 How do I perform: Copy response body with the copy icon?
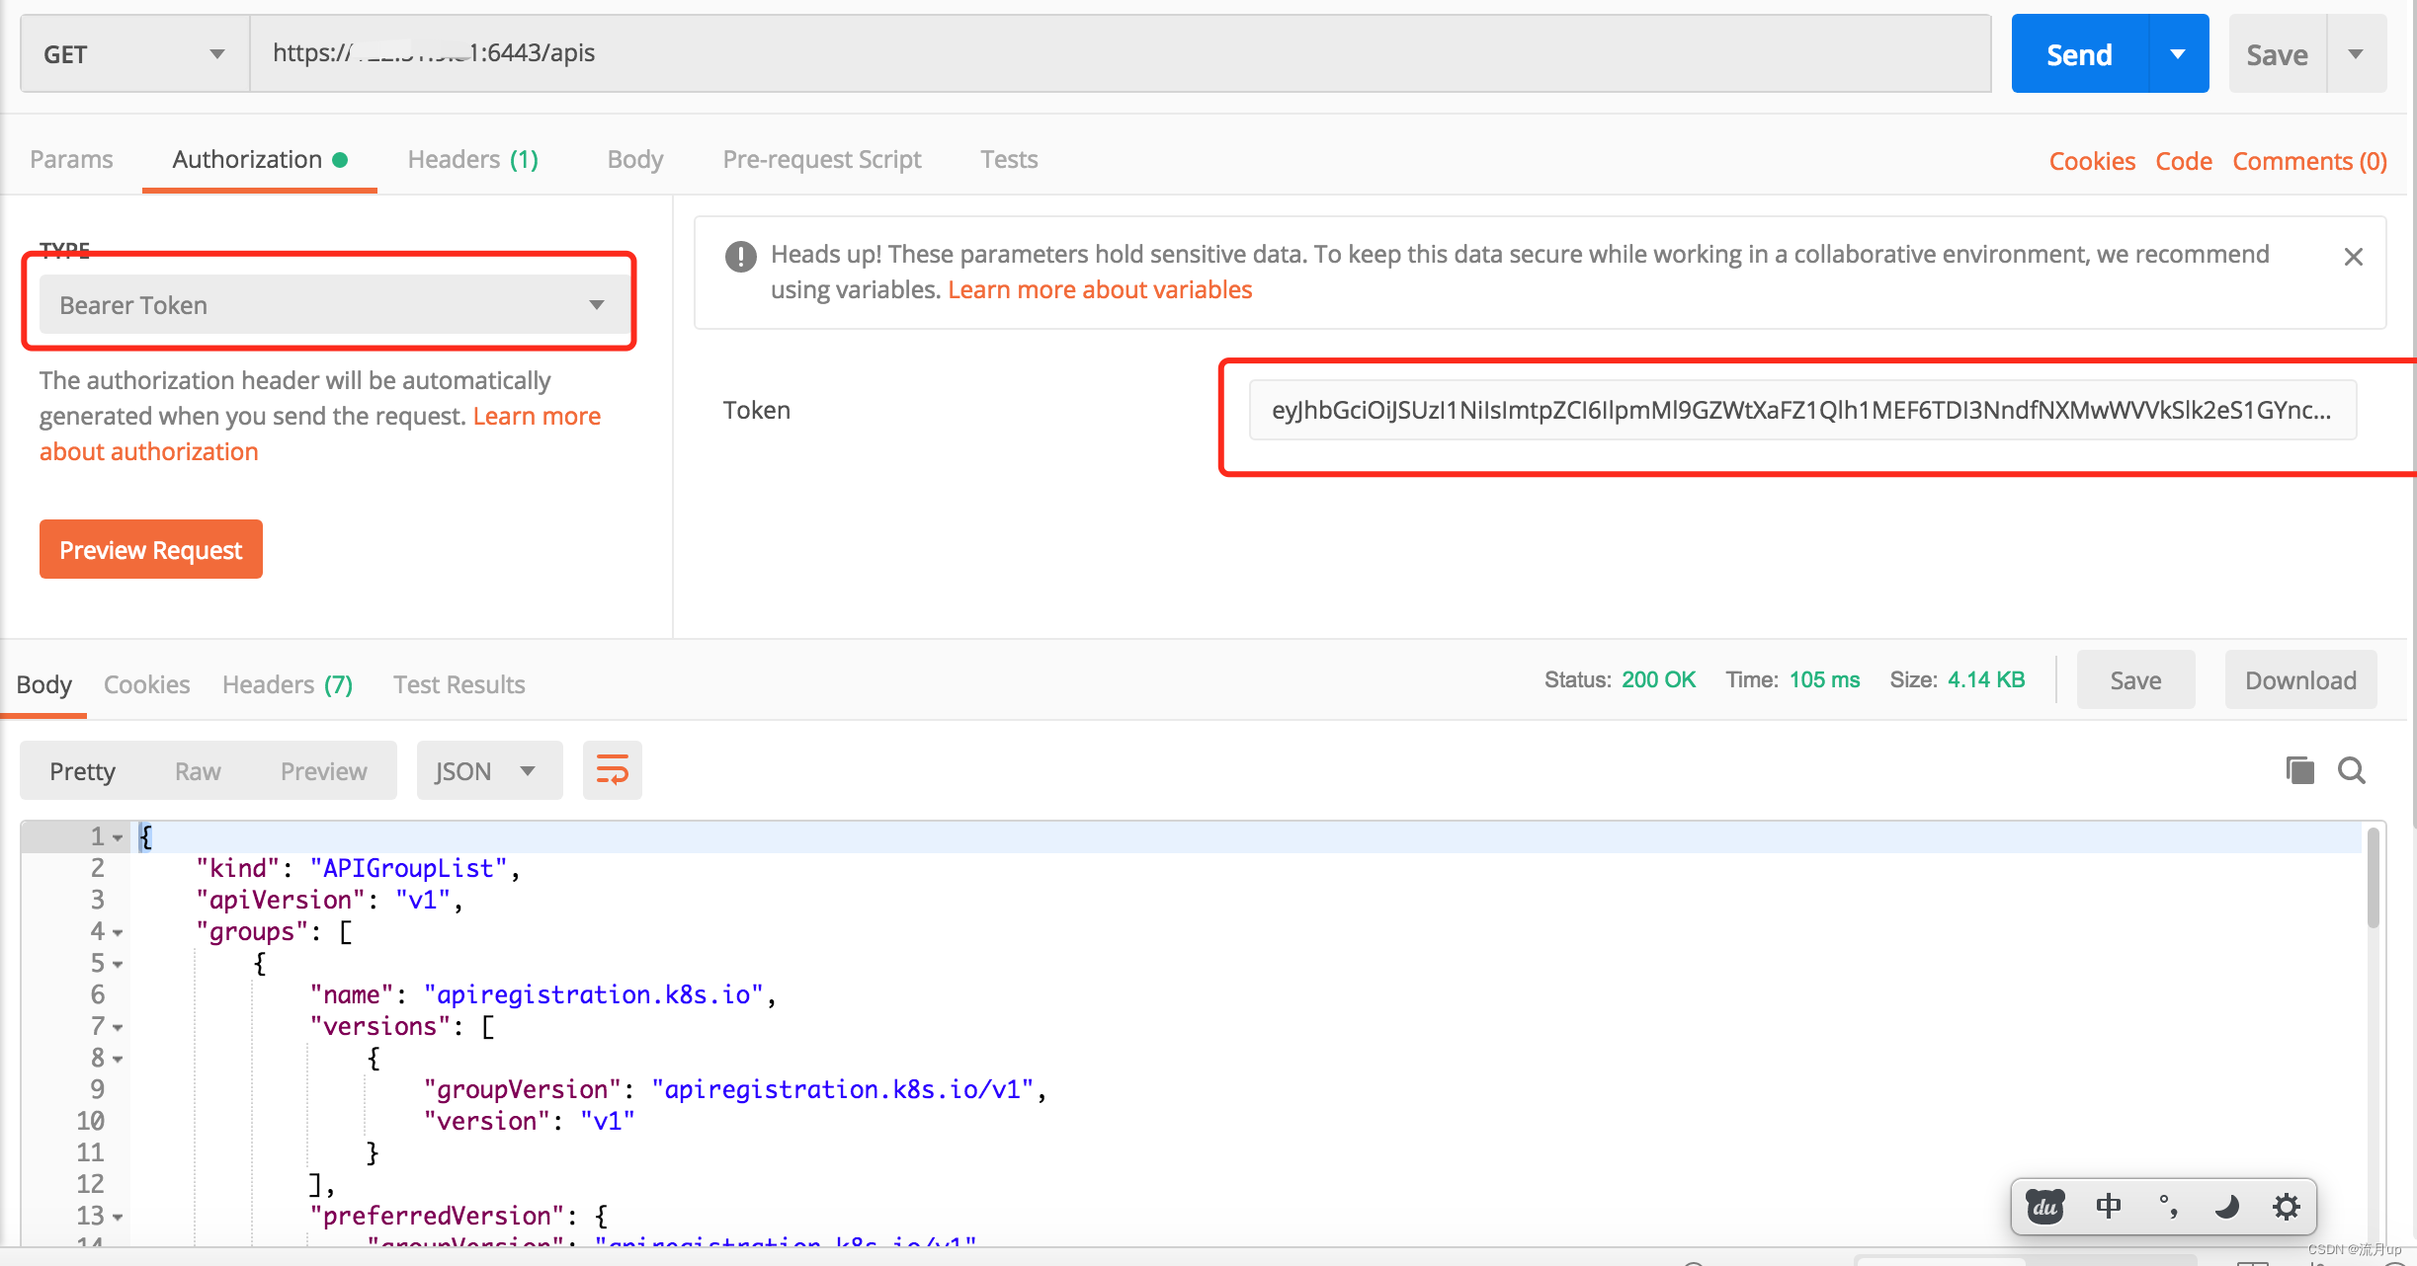coord(2299,770)
